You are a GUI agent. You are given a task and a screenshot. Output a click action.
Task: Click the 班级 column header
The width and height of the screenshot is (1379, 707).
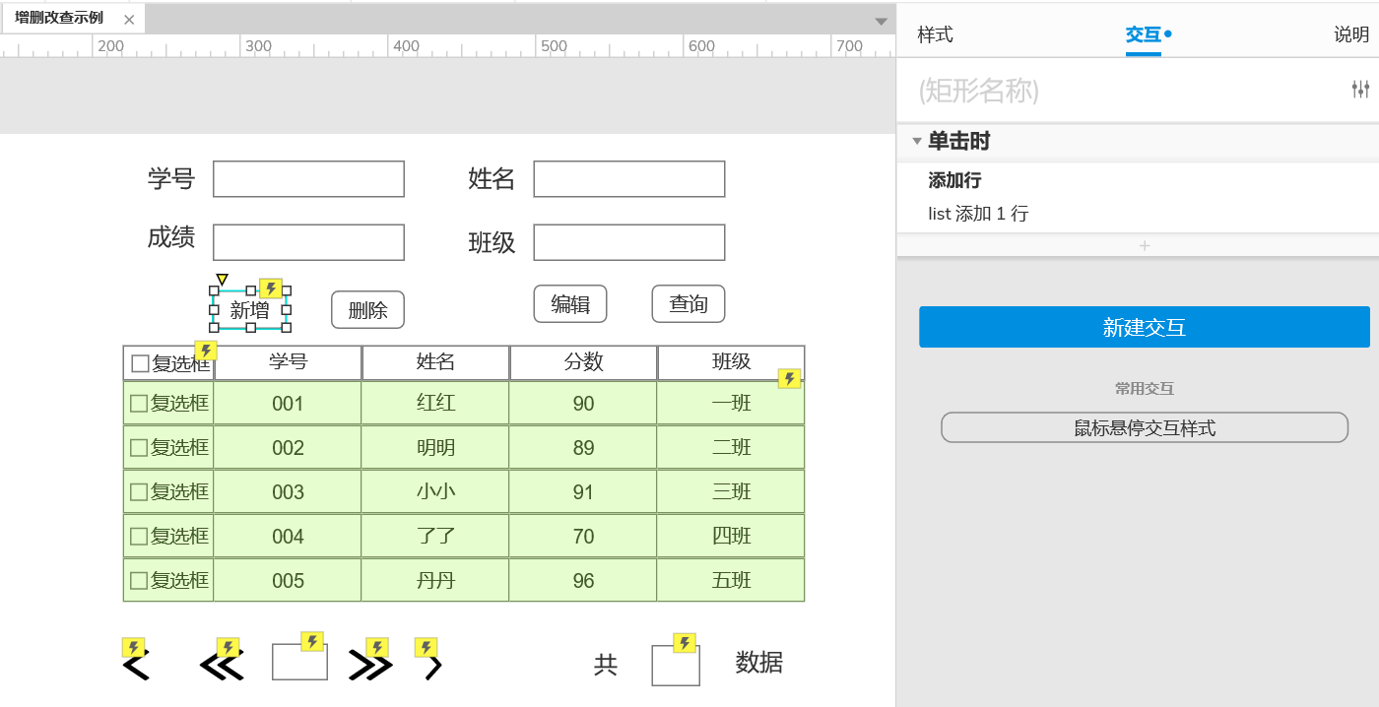click(x=731, y=362)
